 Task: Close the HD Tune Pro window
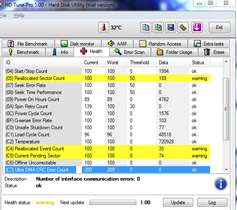(x=226, y=3)
